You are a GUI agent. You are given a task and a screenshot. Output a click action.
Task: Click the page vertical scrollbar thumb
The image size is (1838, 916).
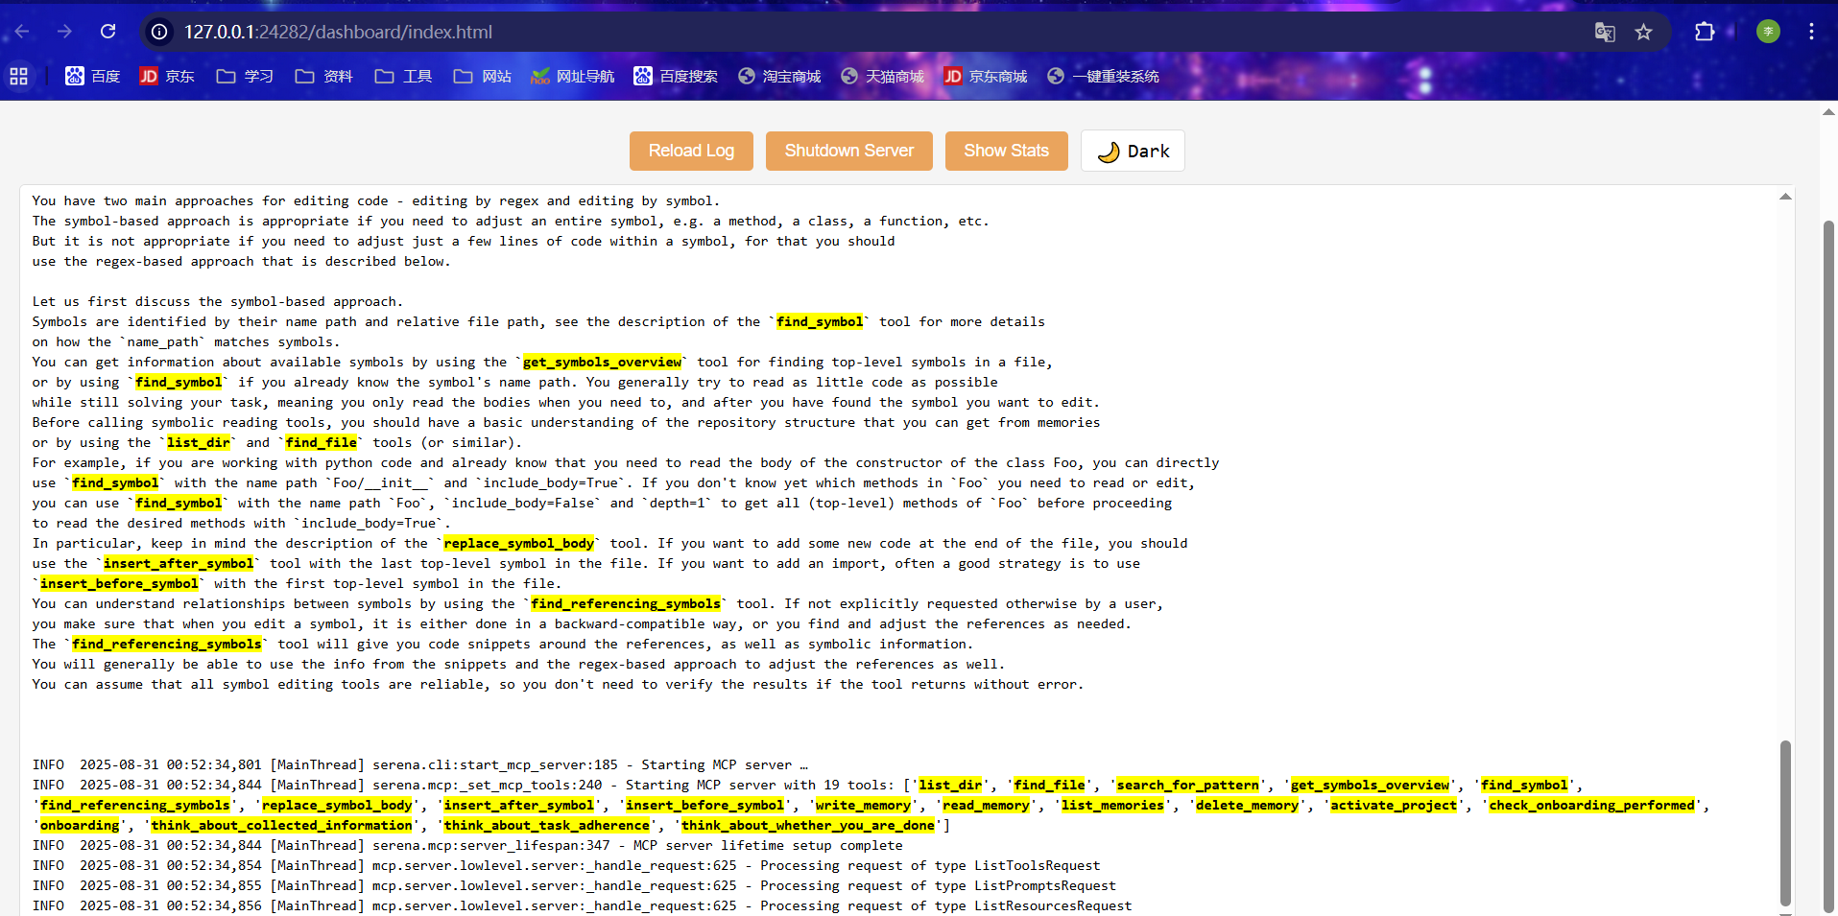1828,566
